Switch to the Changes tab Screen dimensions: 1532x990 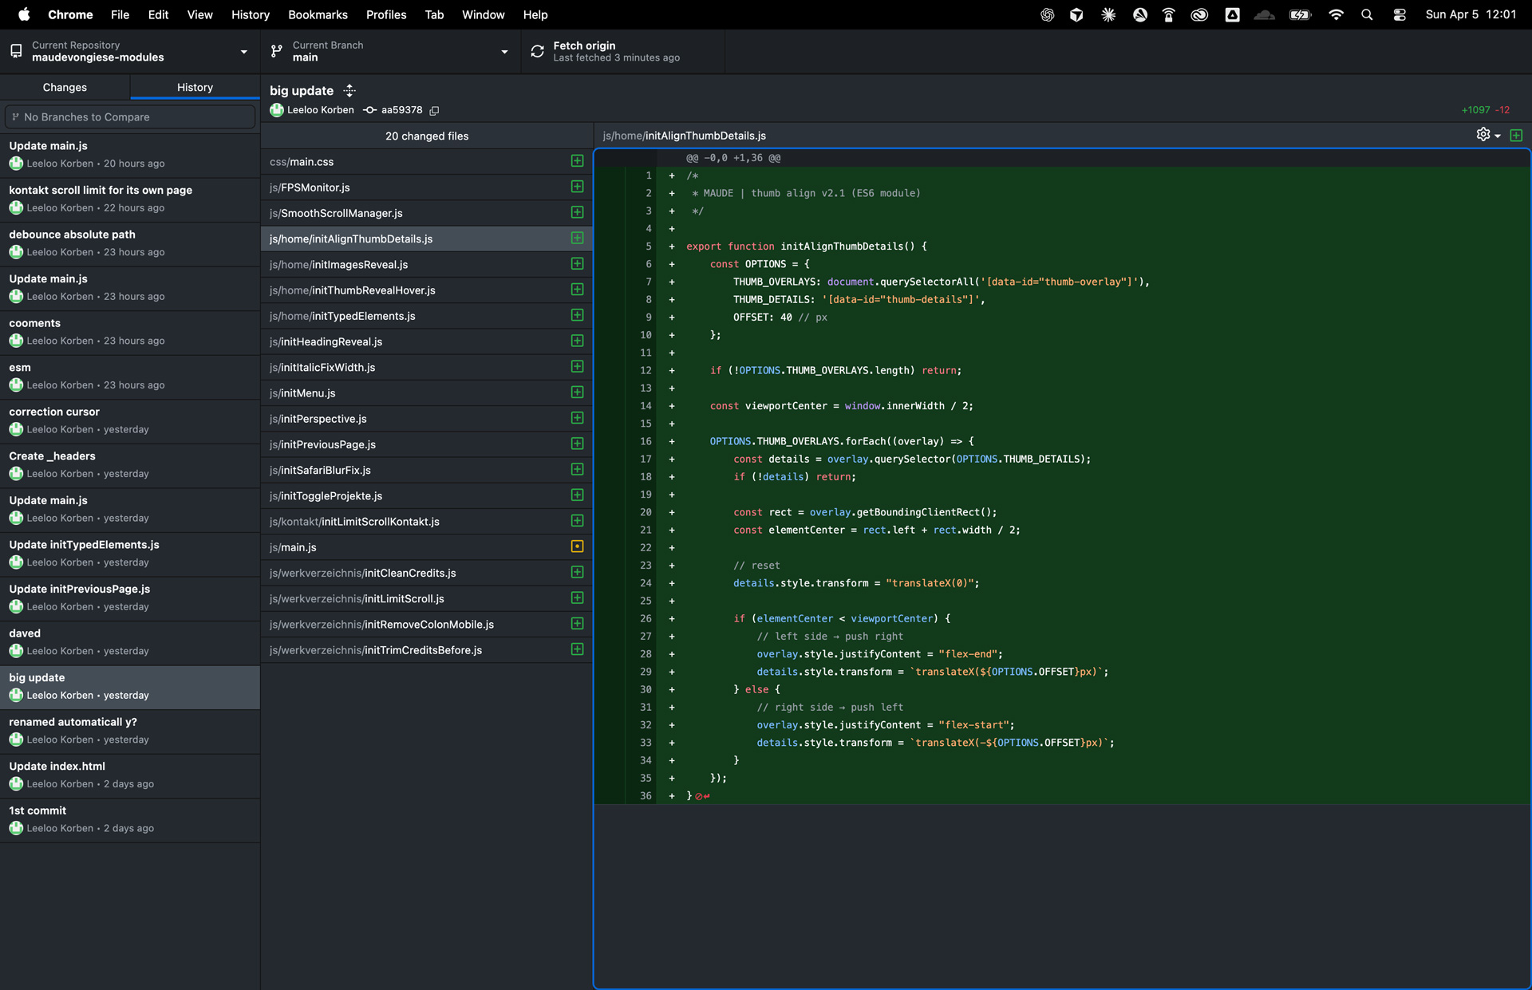[65, 87]
